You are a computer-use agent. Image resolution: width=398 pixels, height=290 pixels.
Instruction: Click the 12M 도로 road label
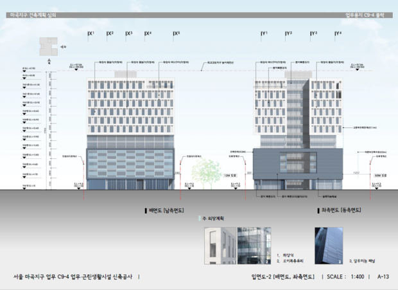(x=230, y=174)
